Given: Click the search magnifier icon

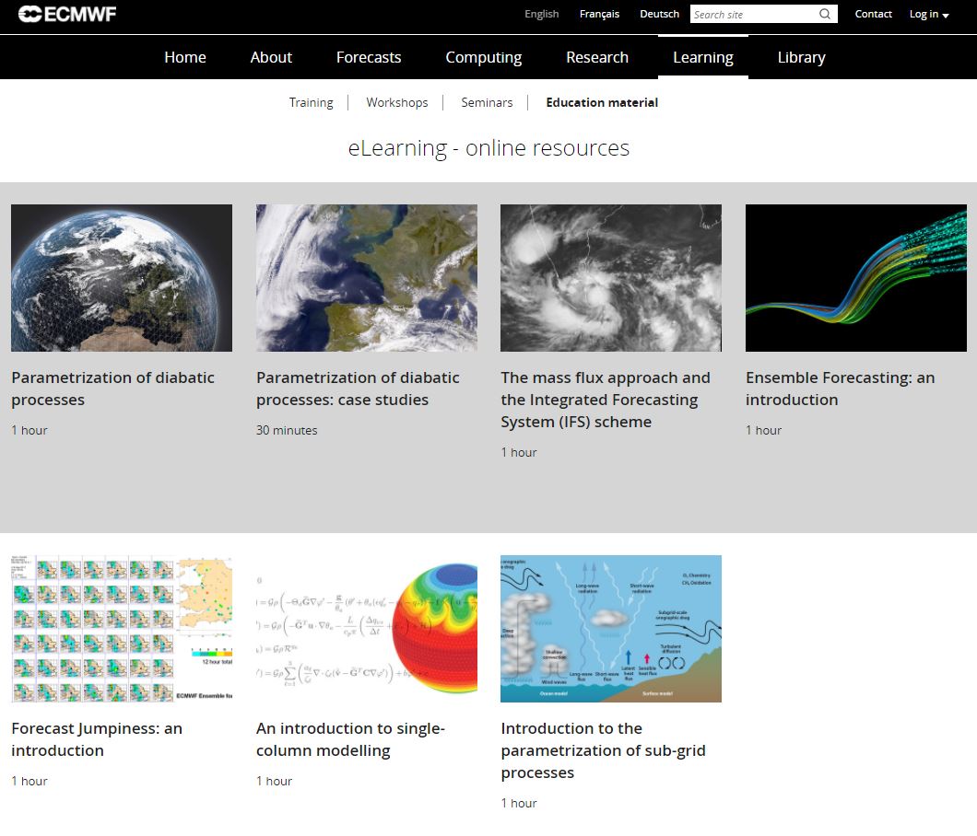Looking at the screenshot, I should [824, 14].
